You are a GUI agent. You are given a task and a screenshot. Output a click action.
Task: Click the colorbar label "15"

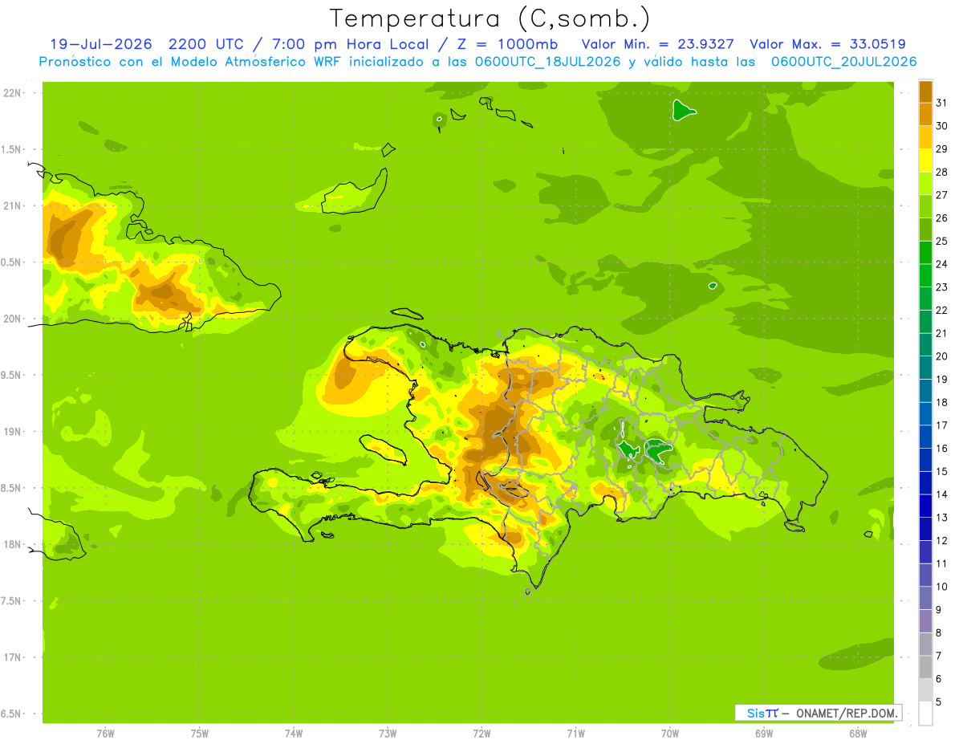941,471
